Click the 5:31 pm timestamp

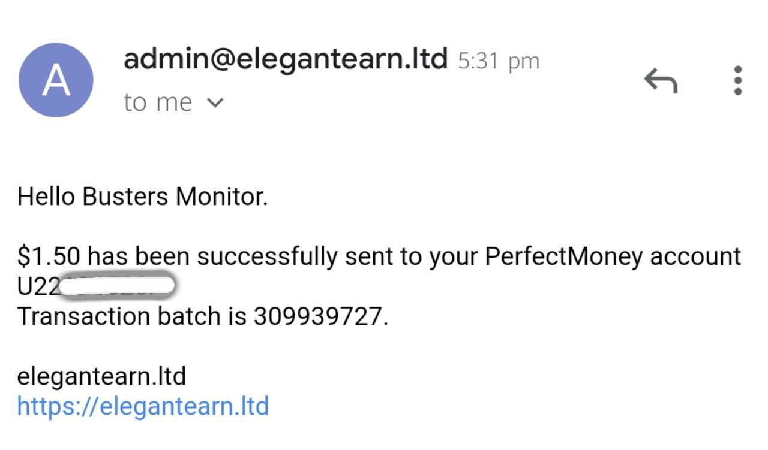[499, 61]
